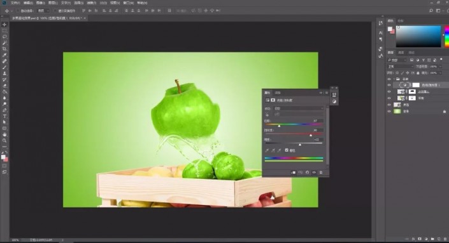This screenshot has width=449, height=243.
Task: Toggle the Auto-Select checkbox in options bar
Action: [17, 11]
